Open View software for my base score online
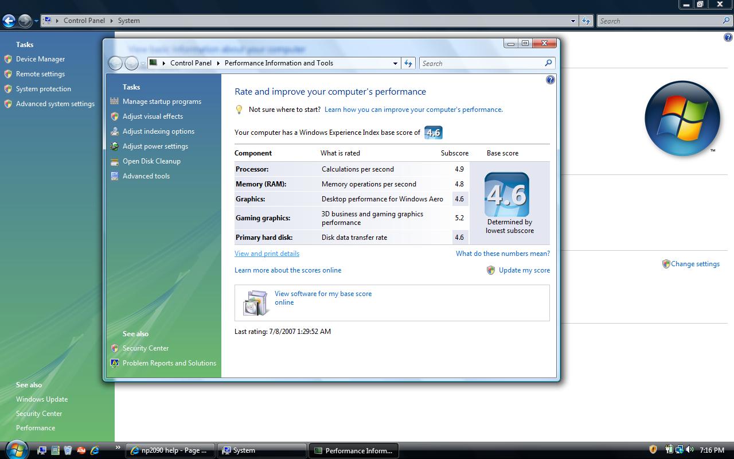 coord(323,298)
